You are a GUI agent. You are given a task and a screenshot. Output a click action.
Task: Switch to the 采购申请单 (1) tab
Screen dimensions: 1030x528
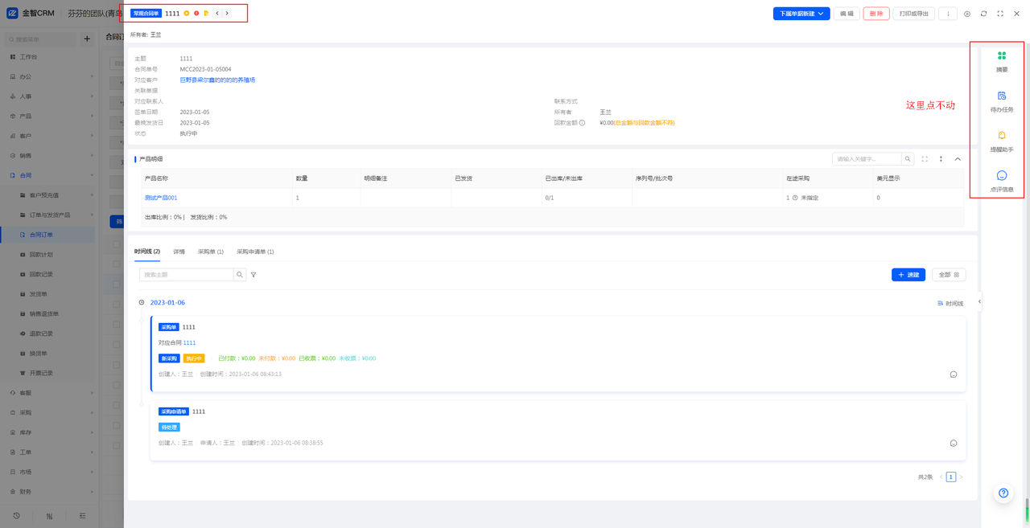coord(255,252)
